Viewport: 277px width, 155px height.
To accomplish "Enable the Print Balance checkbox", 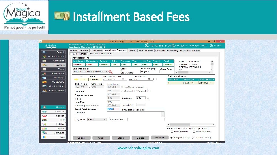I will click(x=194, y=132).
